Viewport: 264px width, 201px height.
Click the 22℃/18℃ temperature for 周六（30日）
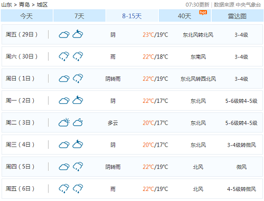click(155, 57)
